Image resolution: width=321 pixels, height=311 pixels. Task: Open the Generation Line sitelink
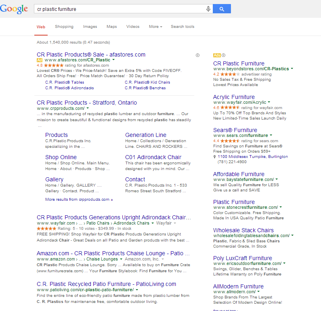145,135
